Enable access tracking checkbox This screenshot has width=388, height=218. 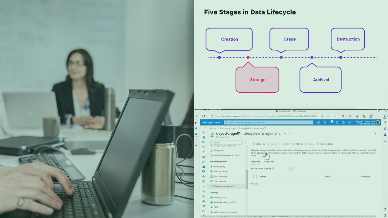[291, 168]
